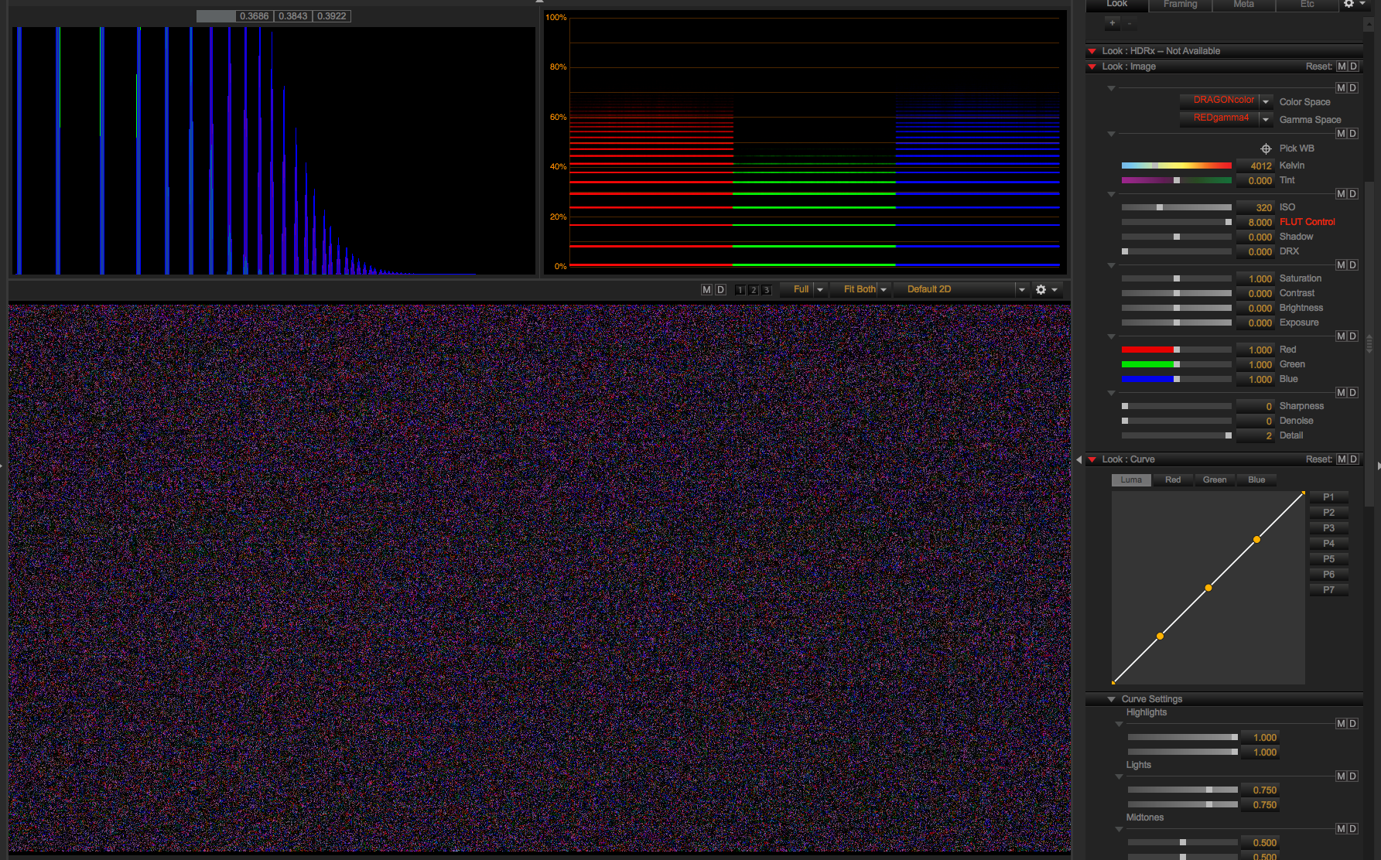Reset Look : Image to metadata with M
Viewport: 1381px width, 860px height.
click(1342, 67)
